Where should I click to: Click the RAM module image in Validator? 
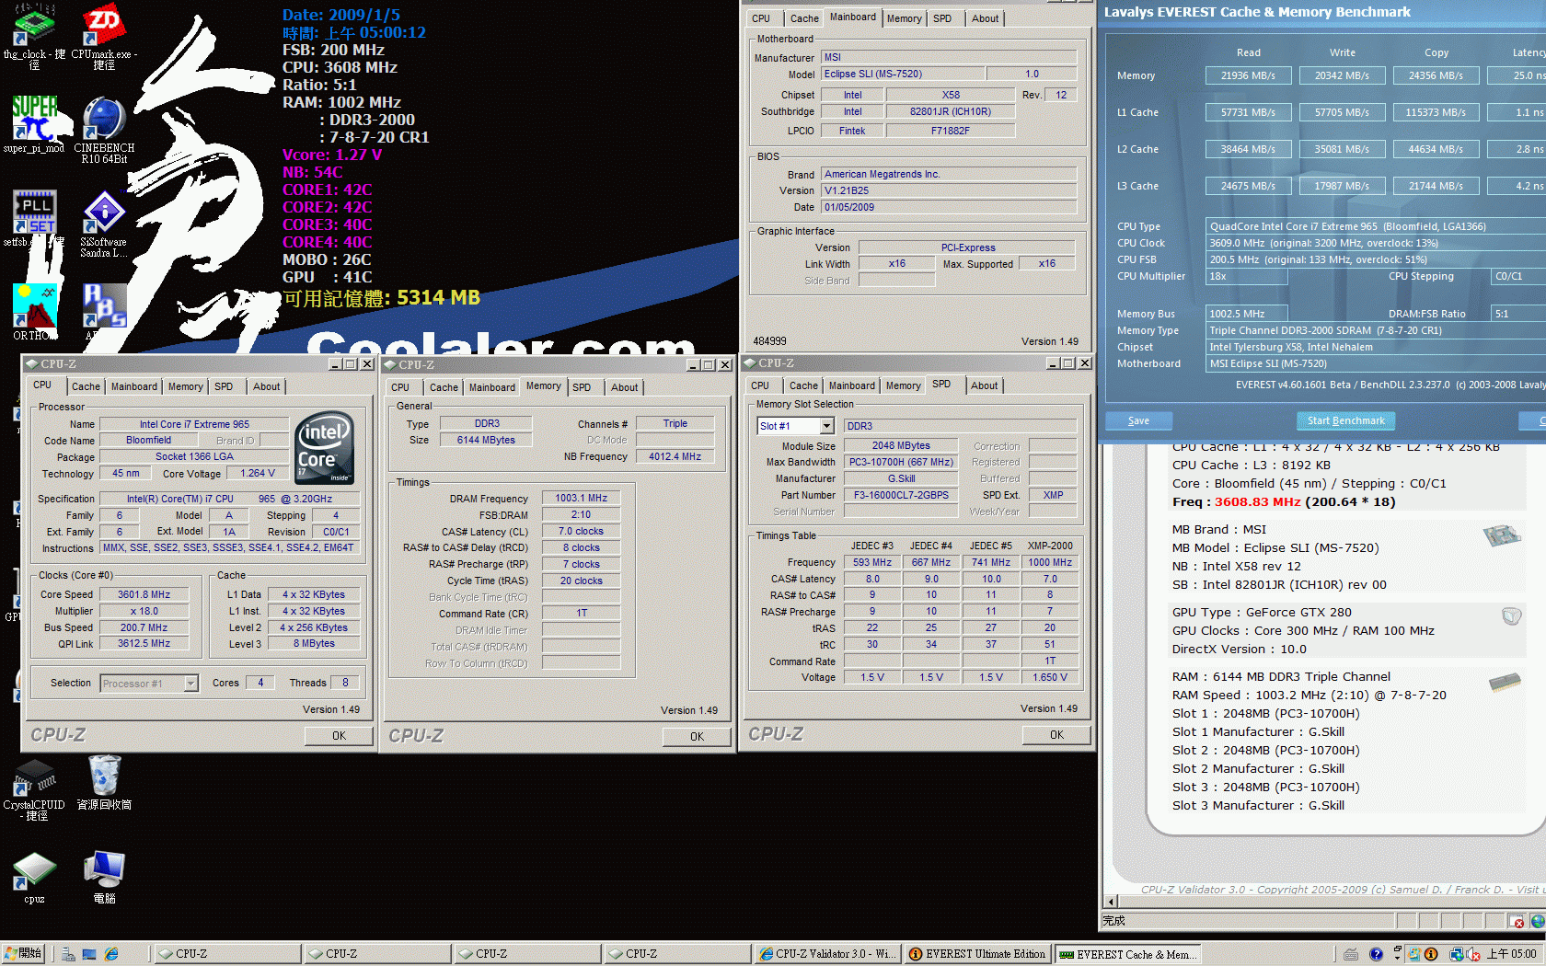click(1505, 682)
